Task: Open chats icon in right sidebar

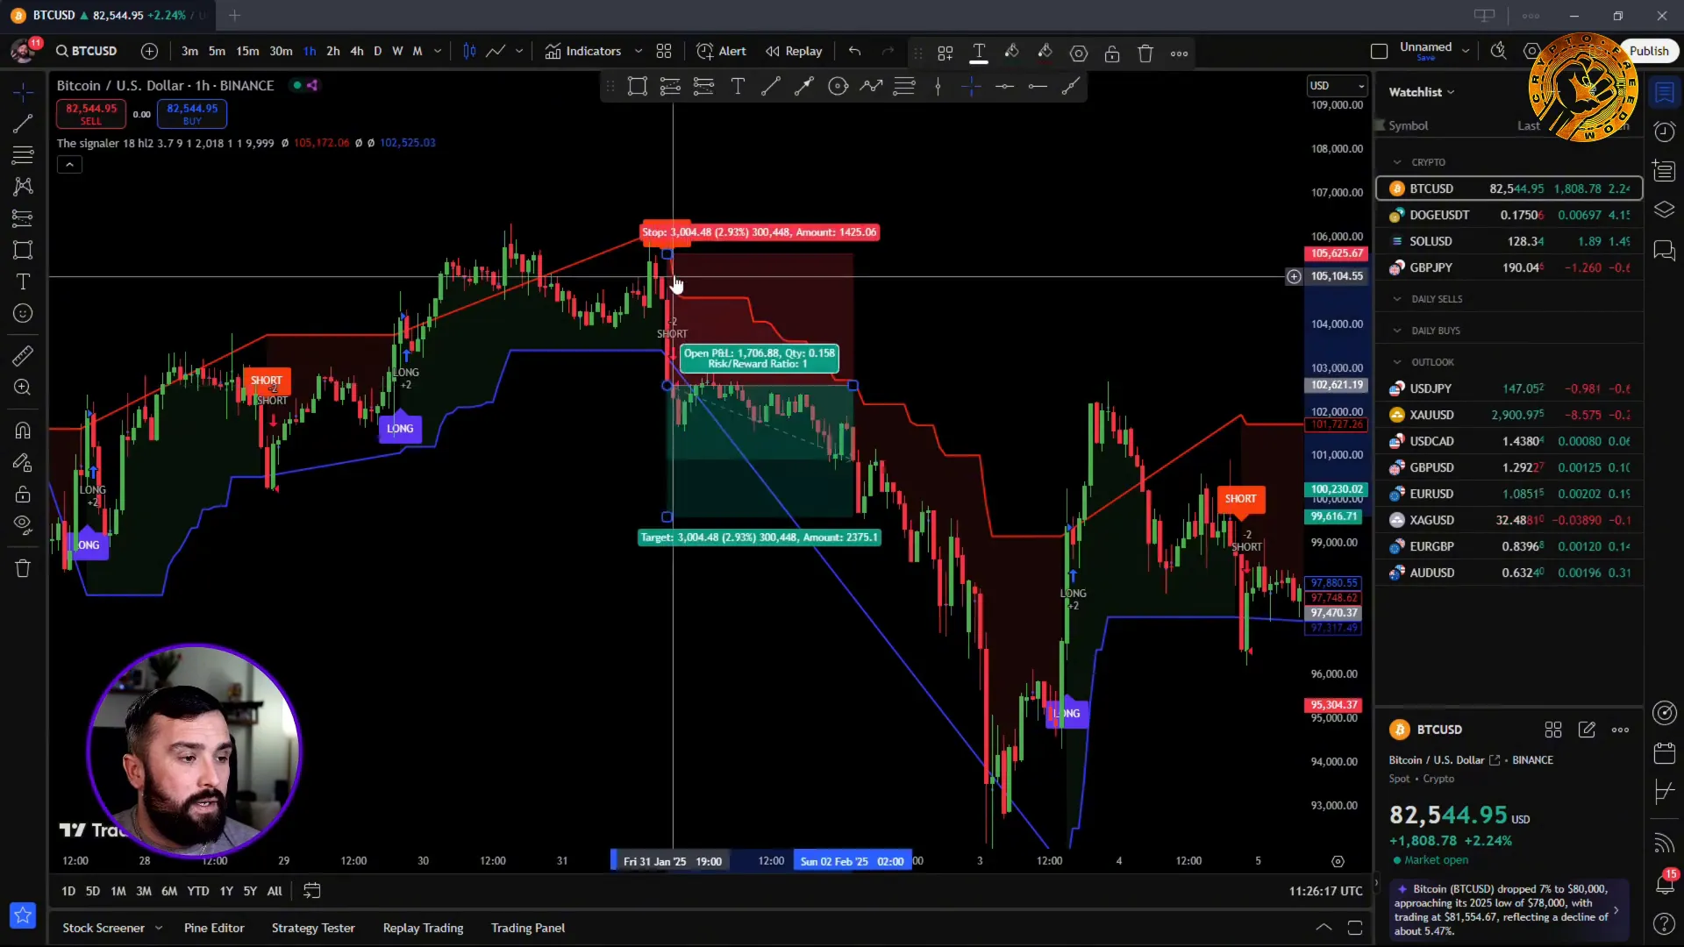Action: coord(1664,251)
